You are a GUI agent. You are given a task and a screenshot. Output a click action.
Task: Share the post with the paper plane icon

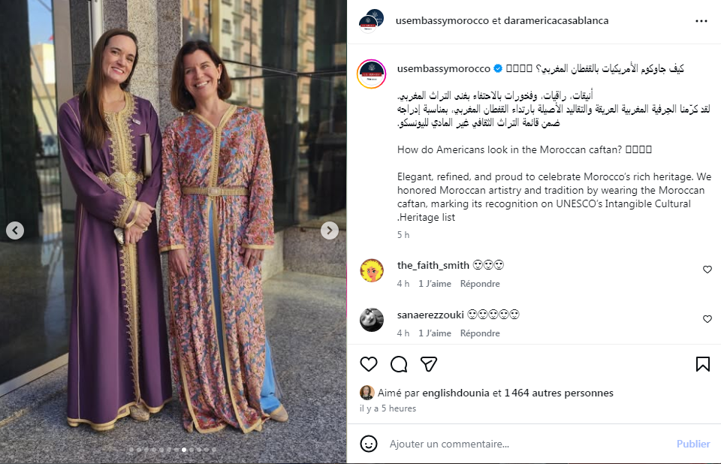[x=429, y=364]
